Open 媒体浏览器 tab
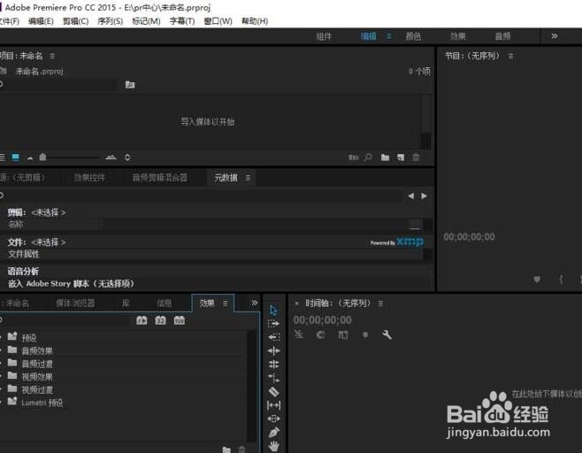The image size is (582, 453). click(x=75, y=303)
